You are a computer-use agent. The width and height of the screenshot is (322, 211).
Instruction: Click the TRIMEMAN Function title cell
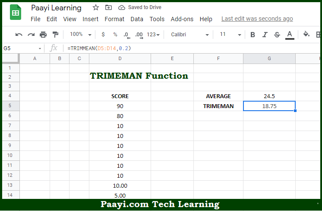139,76
